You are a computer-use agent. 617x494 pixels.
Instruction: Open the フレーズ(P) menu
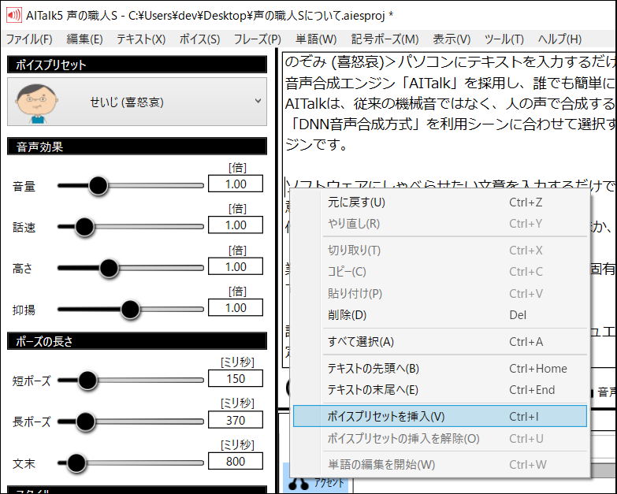pos(258,39)
